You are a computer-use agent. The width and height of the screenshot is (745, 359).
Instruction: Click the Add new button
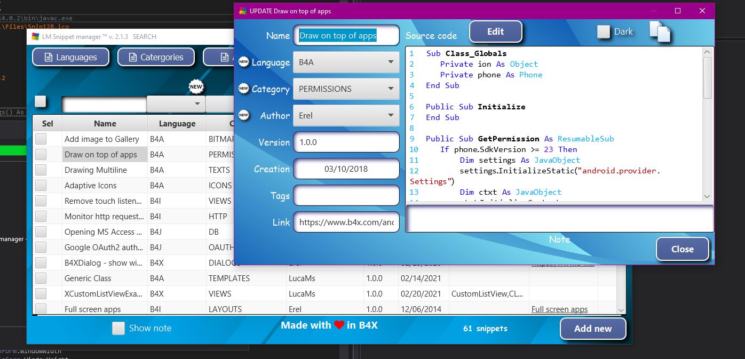click(592, 329)
